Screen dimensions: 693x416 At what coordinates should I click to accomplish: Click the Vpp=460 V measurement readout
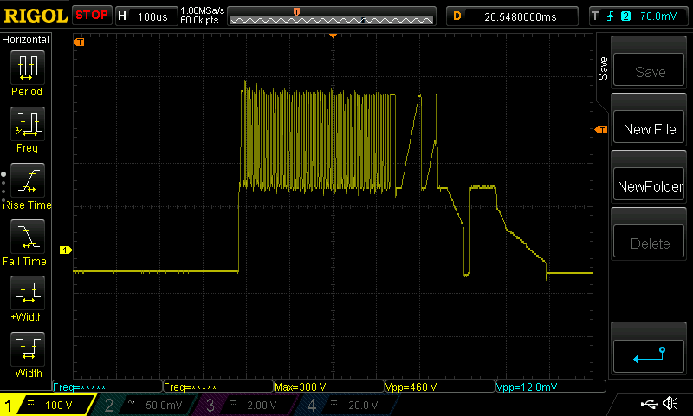click(x=411, y=387)
